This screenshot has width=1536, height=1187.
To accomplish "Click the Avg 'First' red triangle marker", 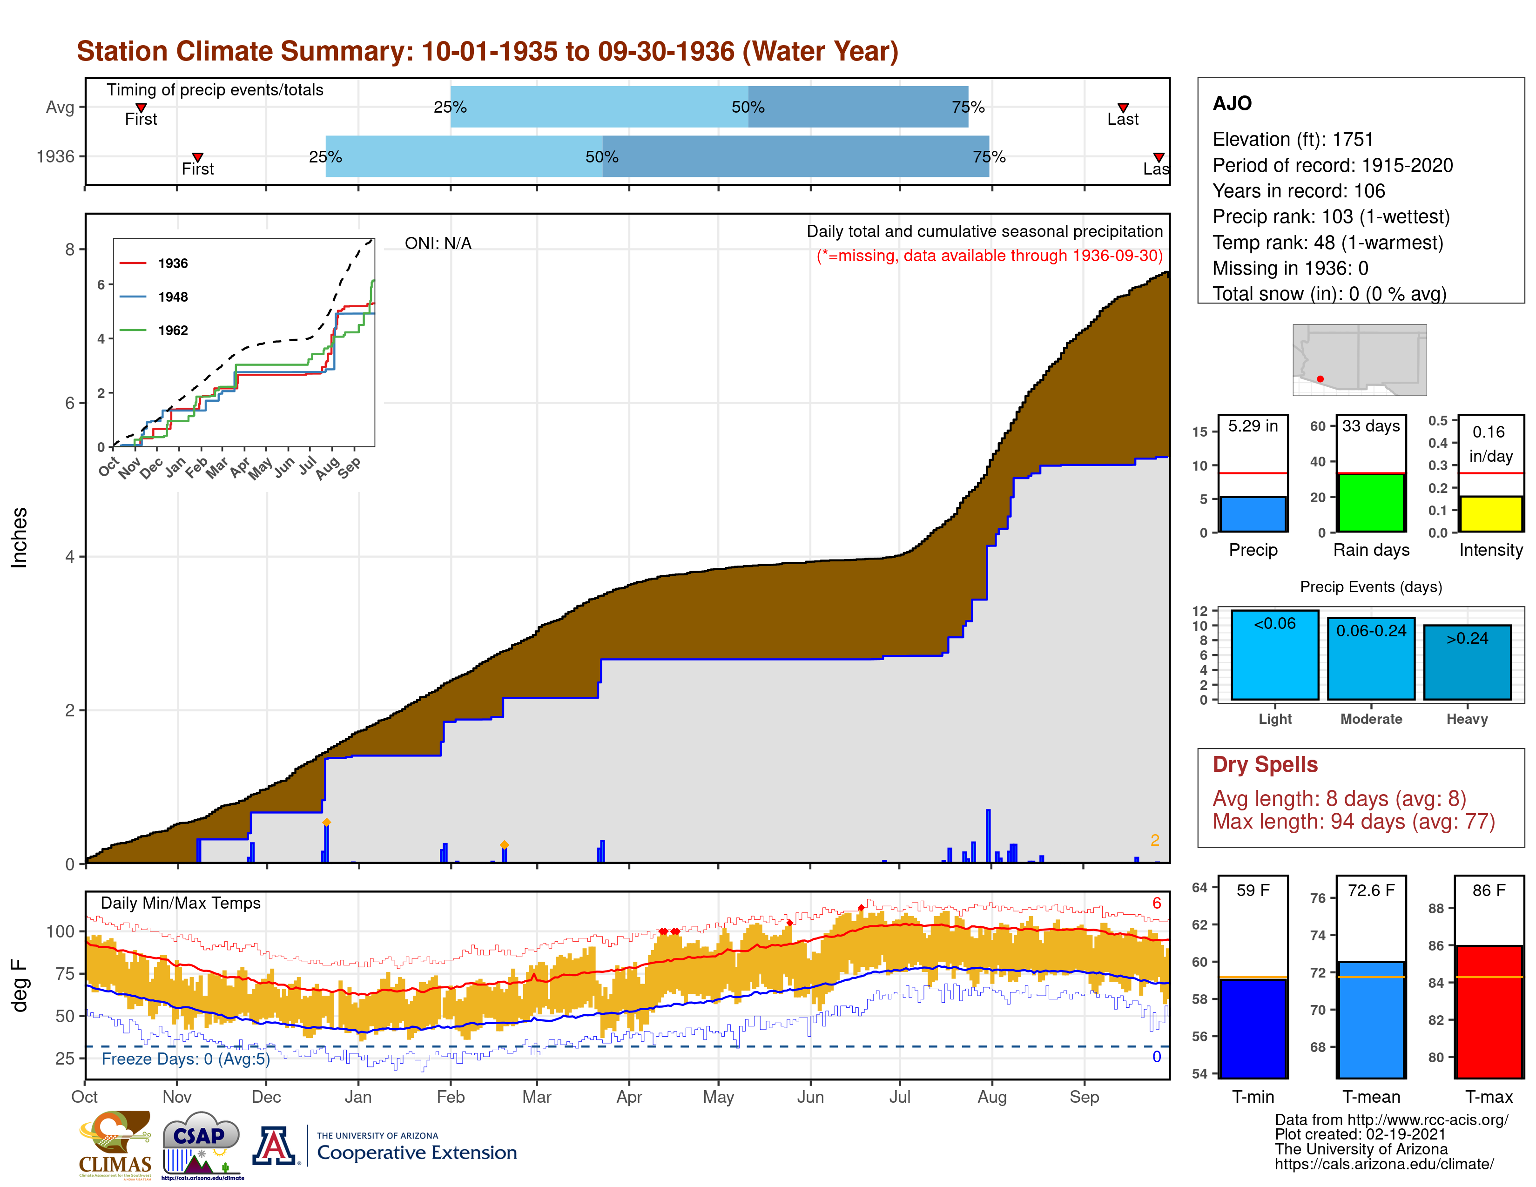I will coord(141,108).
